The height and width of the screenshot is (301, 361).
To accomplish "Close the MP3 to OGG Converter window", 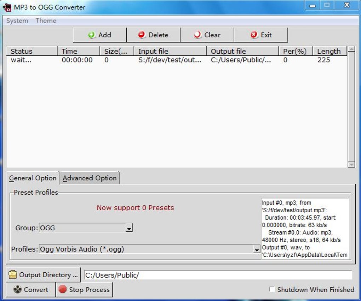I will click(347, 5).
